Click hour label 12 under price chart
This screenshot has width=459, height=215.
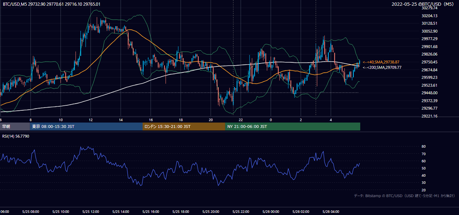(x=91, y=120)
